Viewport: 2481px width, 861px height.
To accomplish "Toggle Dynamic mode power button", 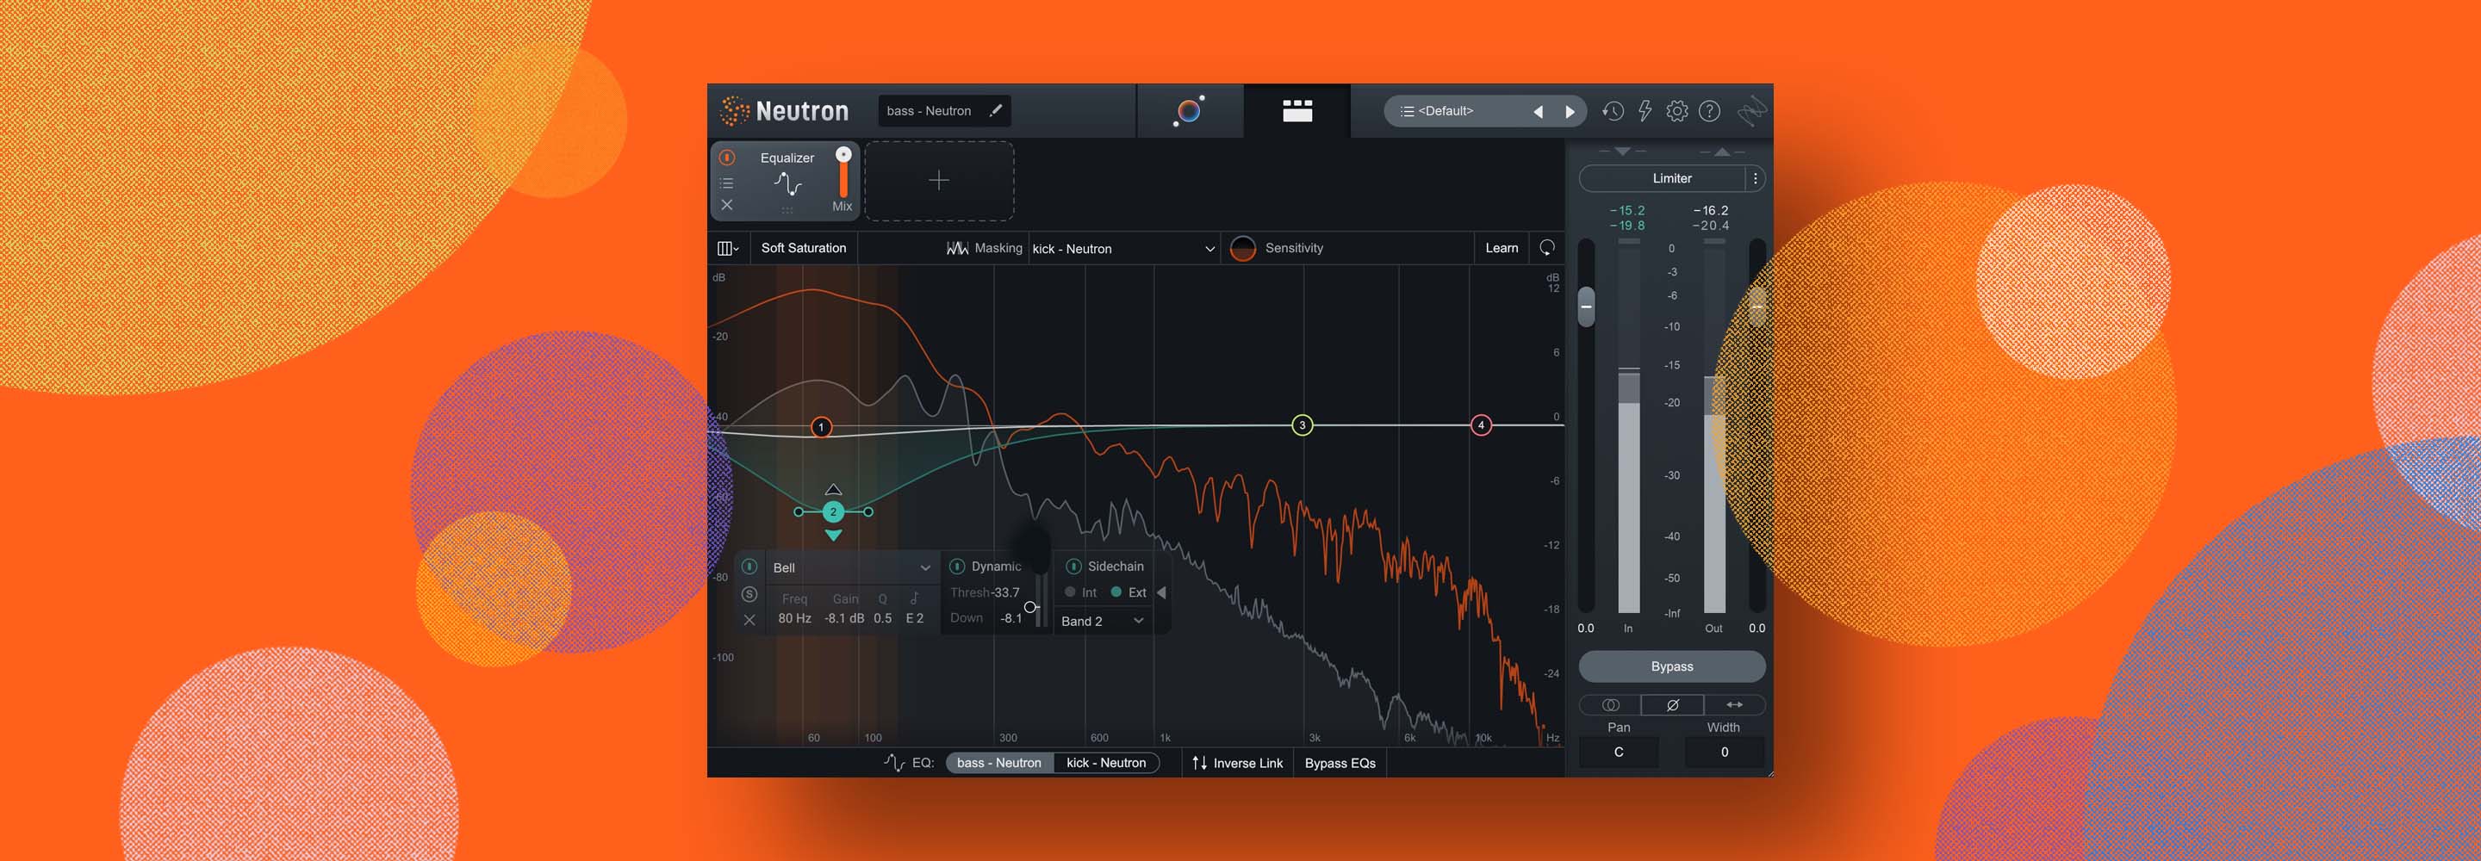I will click(957, 567).
